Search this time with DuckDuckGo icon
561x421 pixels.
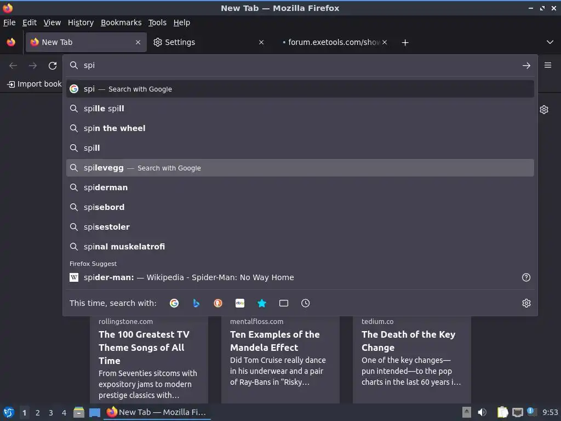point(218,303)
